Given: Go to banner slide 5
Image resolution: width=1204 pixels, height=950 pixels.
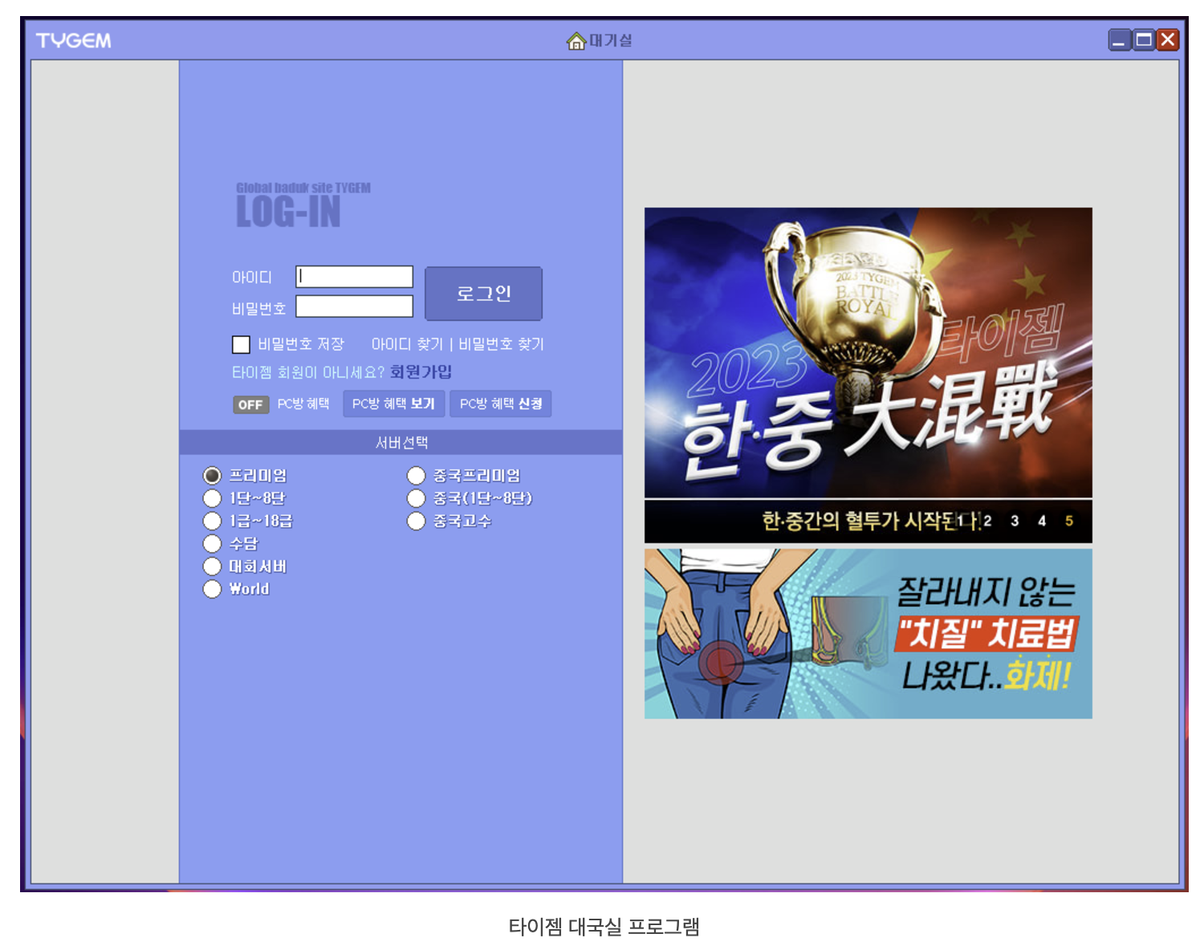Looking at the screenshot, I should pos(1069,521).
